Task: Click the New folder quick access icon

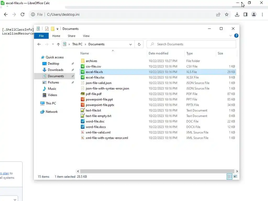Action: [53, 29]
